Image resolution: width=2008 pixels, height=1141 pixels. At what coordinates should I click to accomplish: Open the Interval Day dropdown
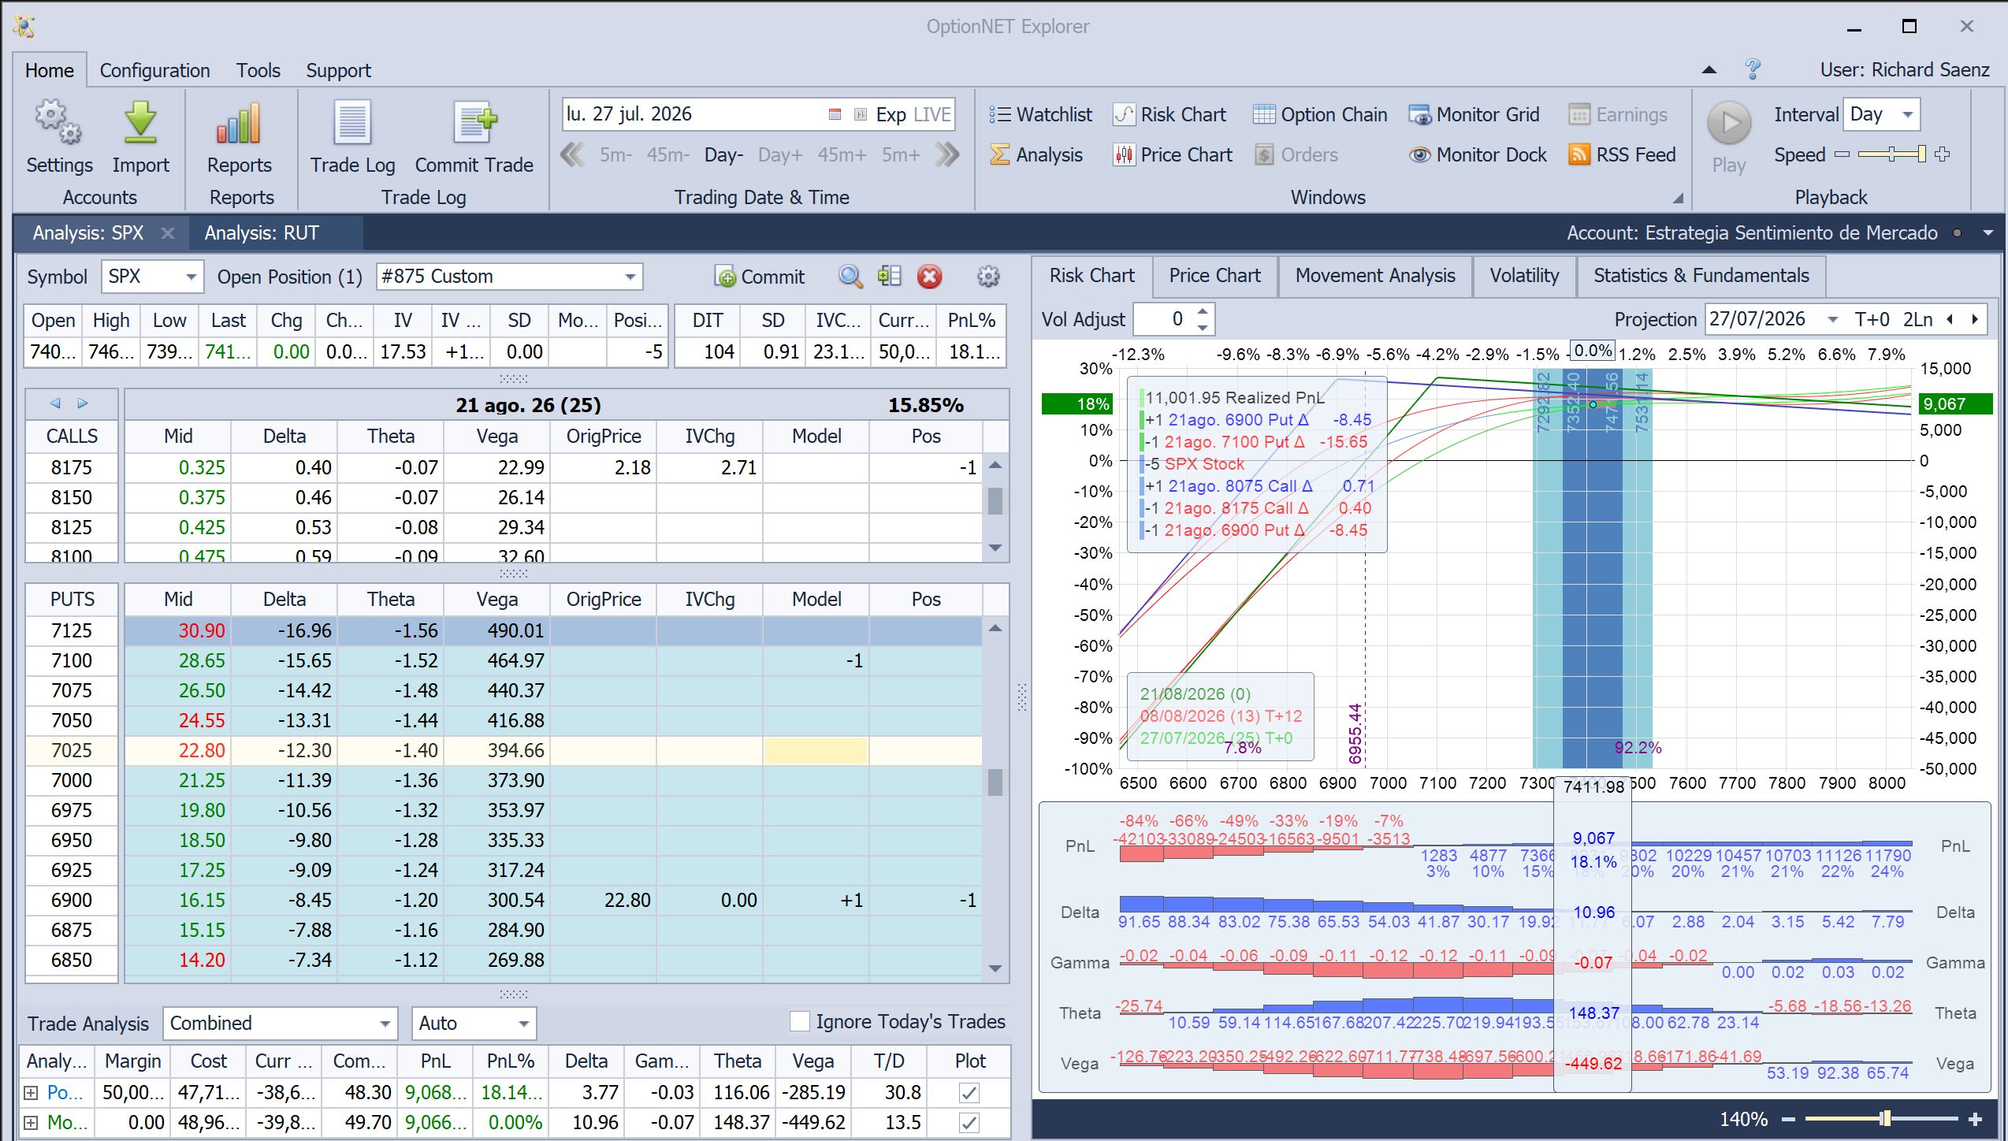[1907, 114]
